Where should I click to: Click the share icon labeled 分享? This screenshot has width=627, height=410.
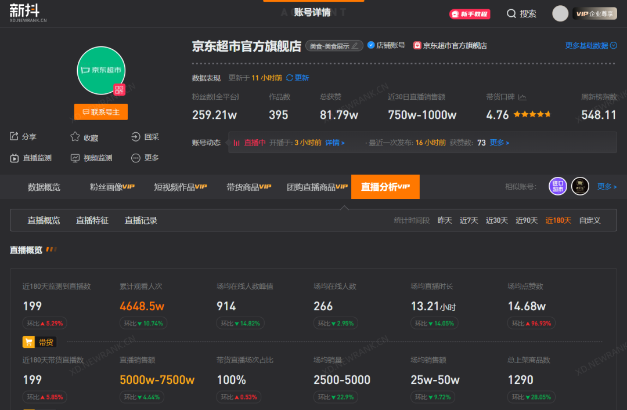point(15,137)
